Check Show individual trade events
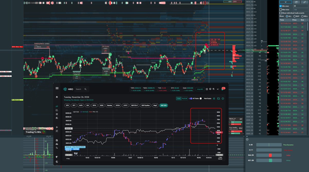 pyautogui.click(x=281, y=13)
